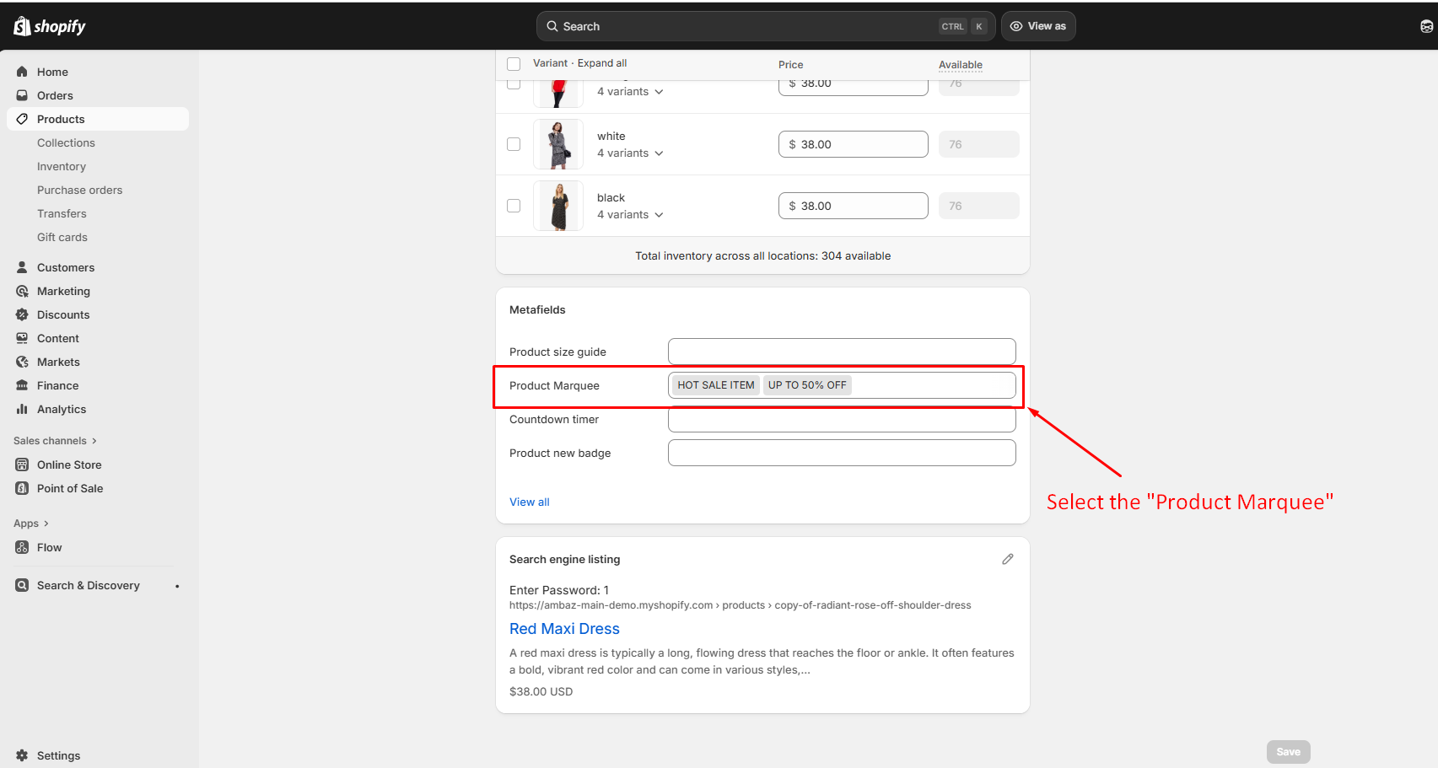Click the Home icon in sidebar
This screenshot has width=1438, height=768.
(22, 72)
